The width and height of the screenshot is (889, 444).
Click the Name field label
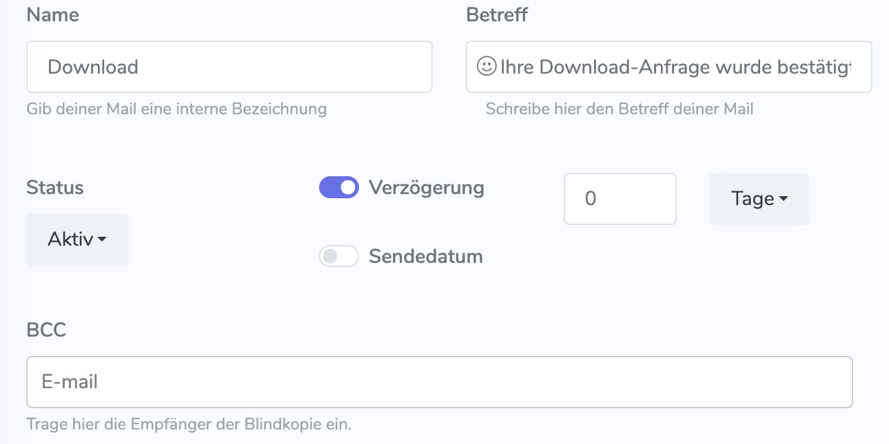click(52, 14)
